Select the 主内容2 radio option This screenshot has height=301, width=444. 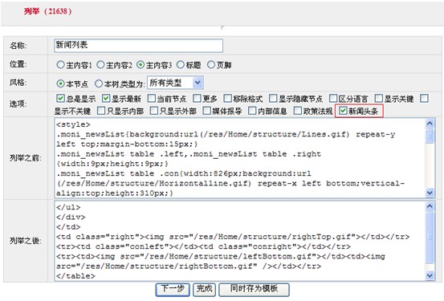(x=100, y=65)
